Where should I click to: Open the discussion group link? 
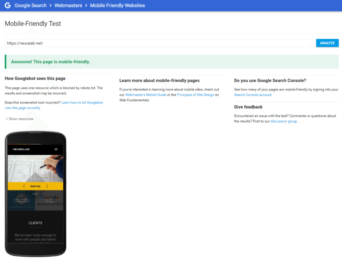point(284,121)
